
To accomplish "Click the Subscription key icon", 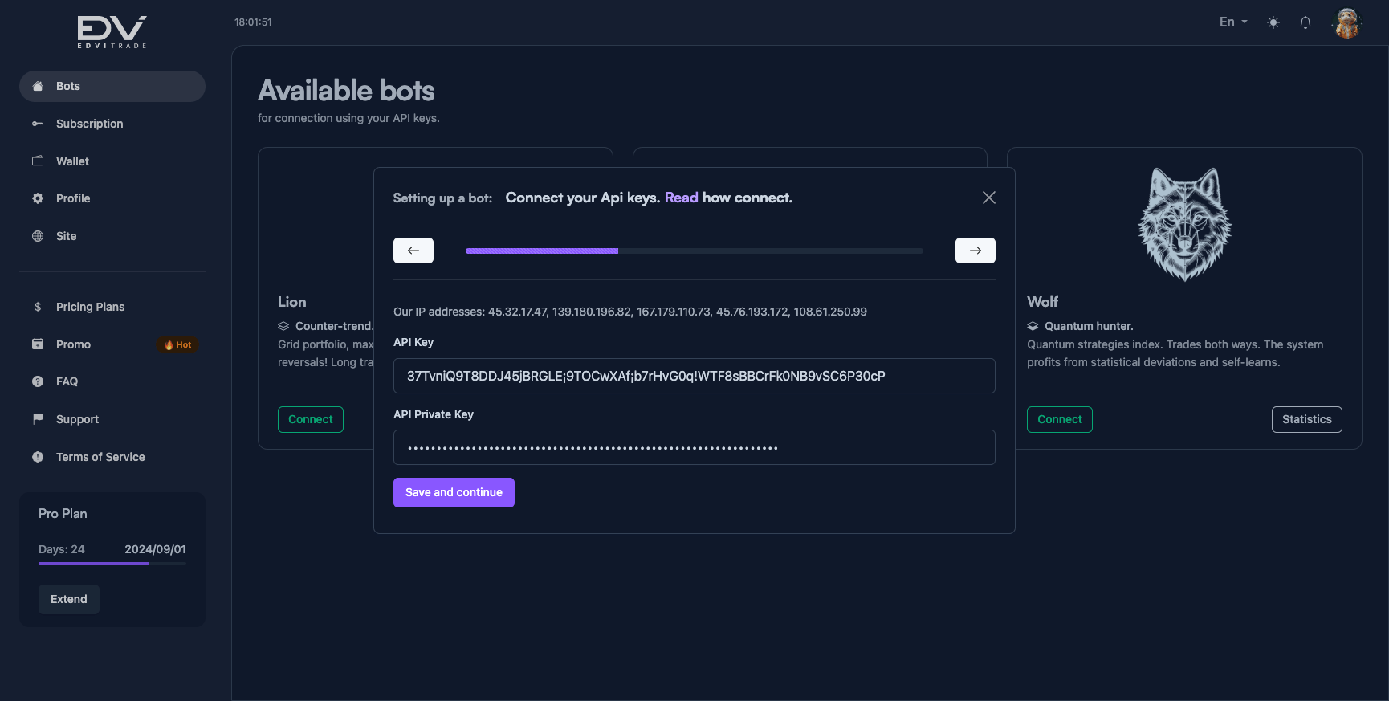I will (x=38, y=124).
